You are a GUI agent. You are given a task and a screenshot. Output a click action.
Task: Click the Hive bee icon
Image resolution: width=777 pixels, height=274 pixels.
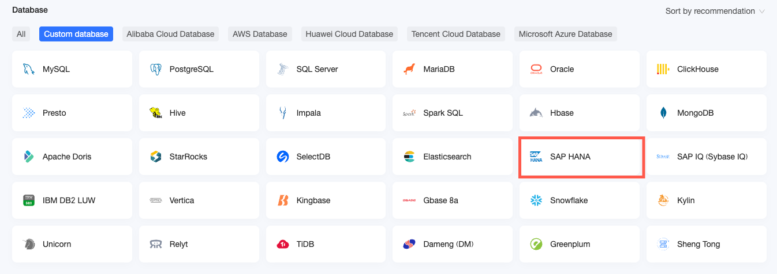155,113
